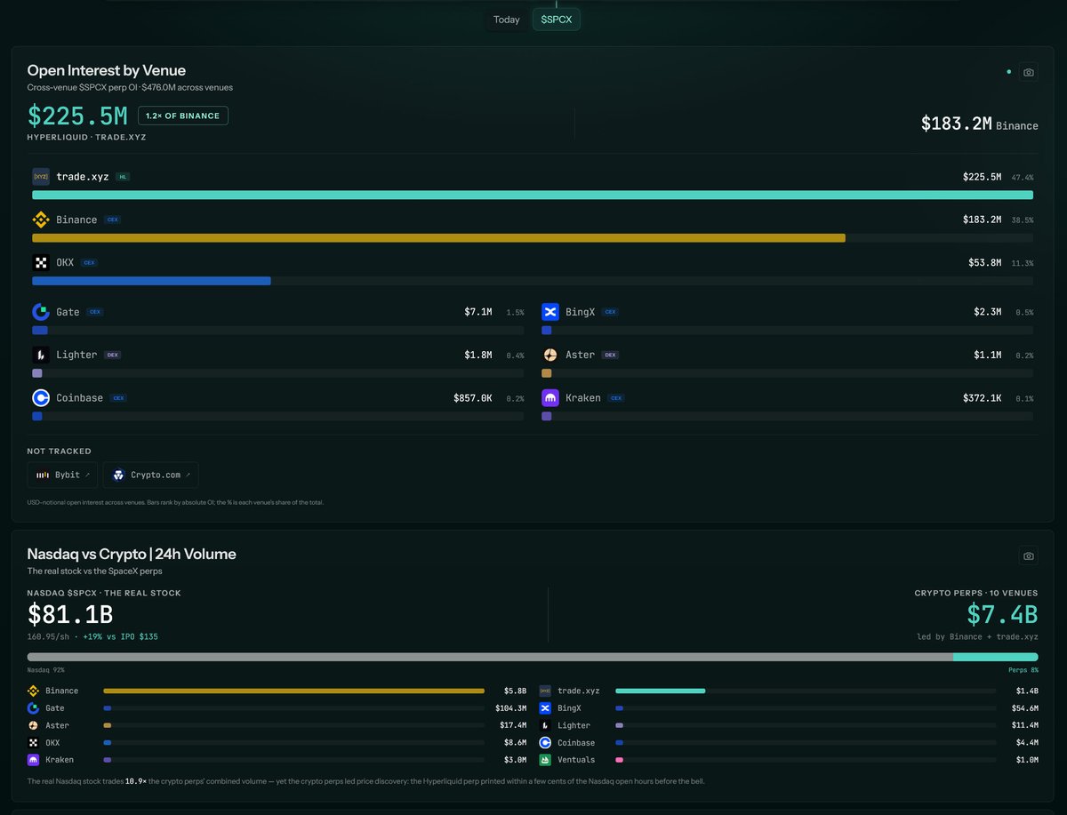The width and height of the screenshot is (1067, 815).
Task: Switch to the Today tab
Action: point(507,20)
